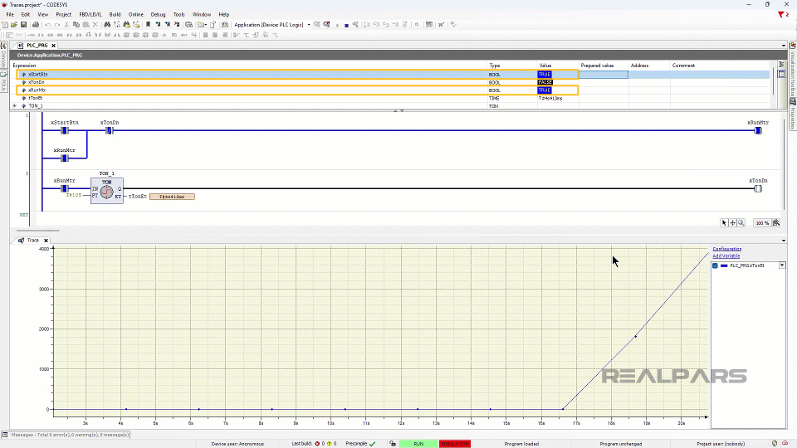
Task: Open the Debug menu
Action: 158,14
